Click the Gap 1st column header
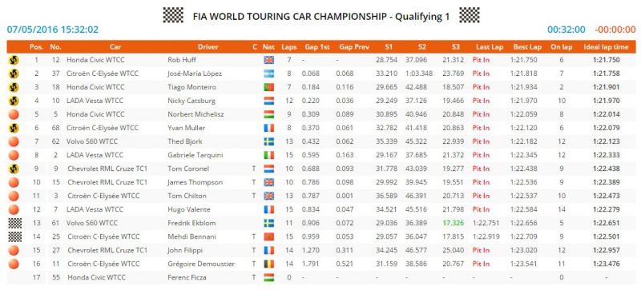 317,47
